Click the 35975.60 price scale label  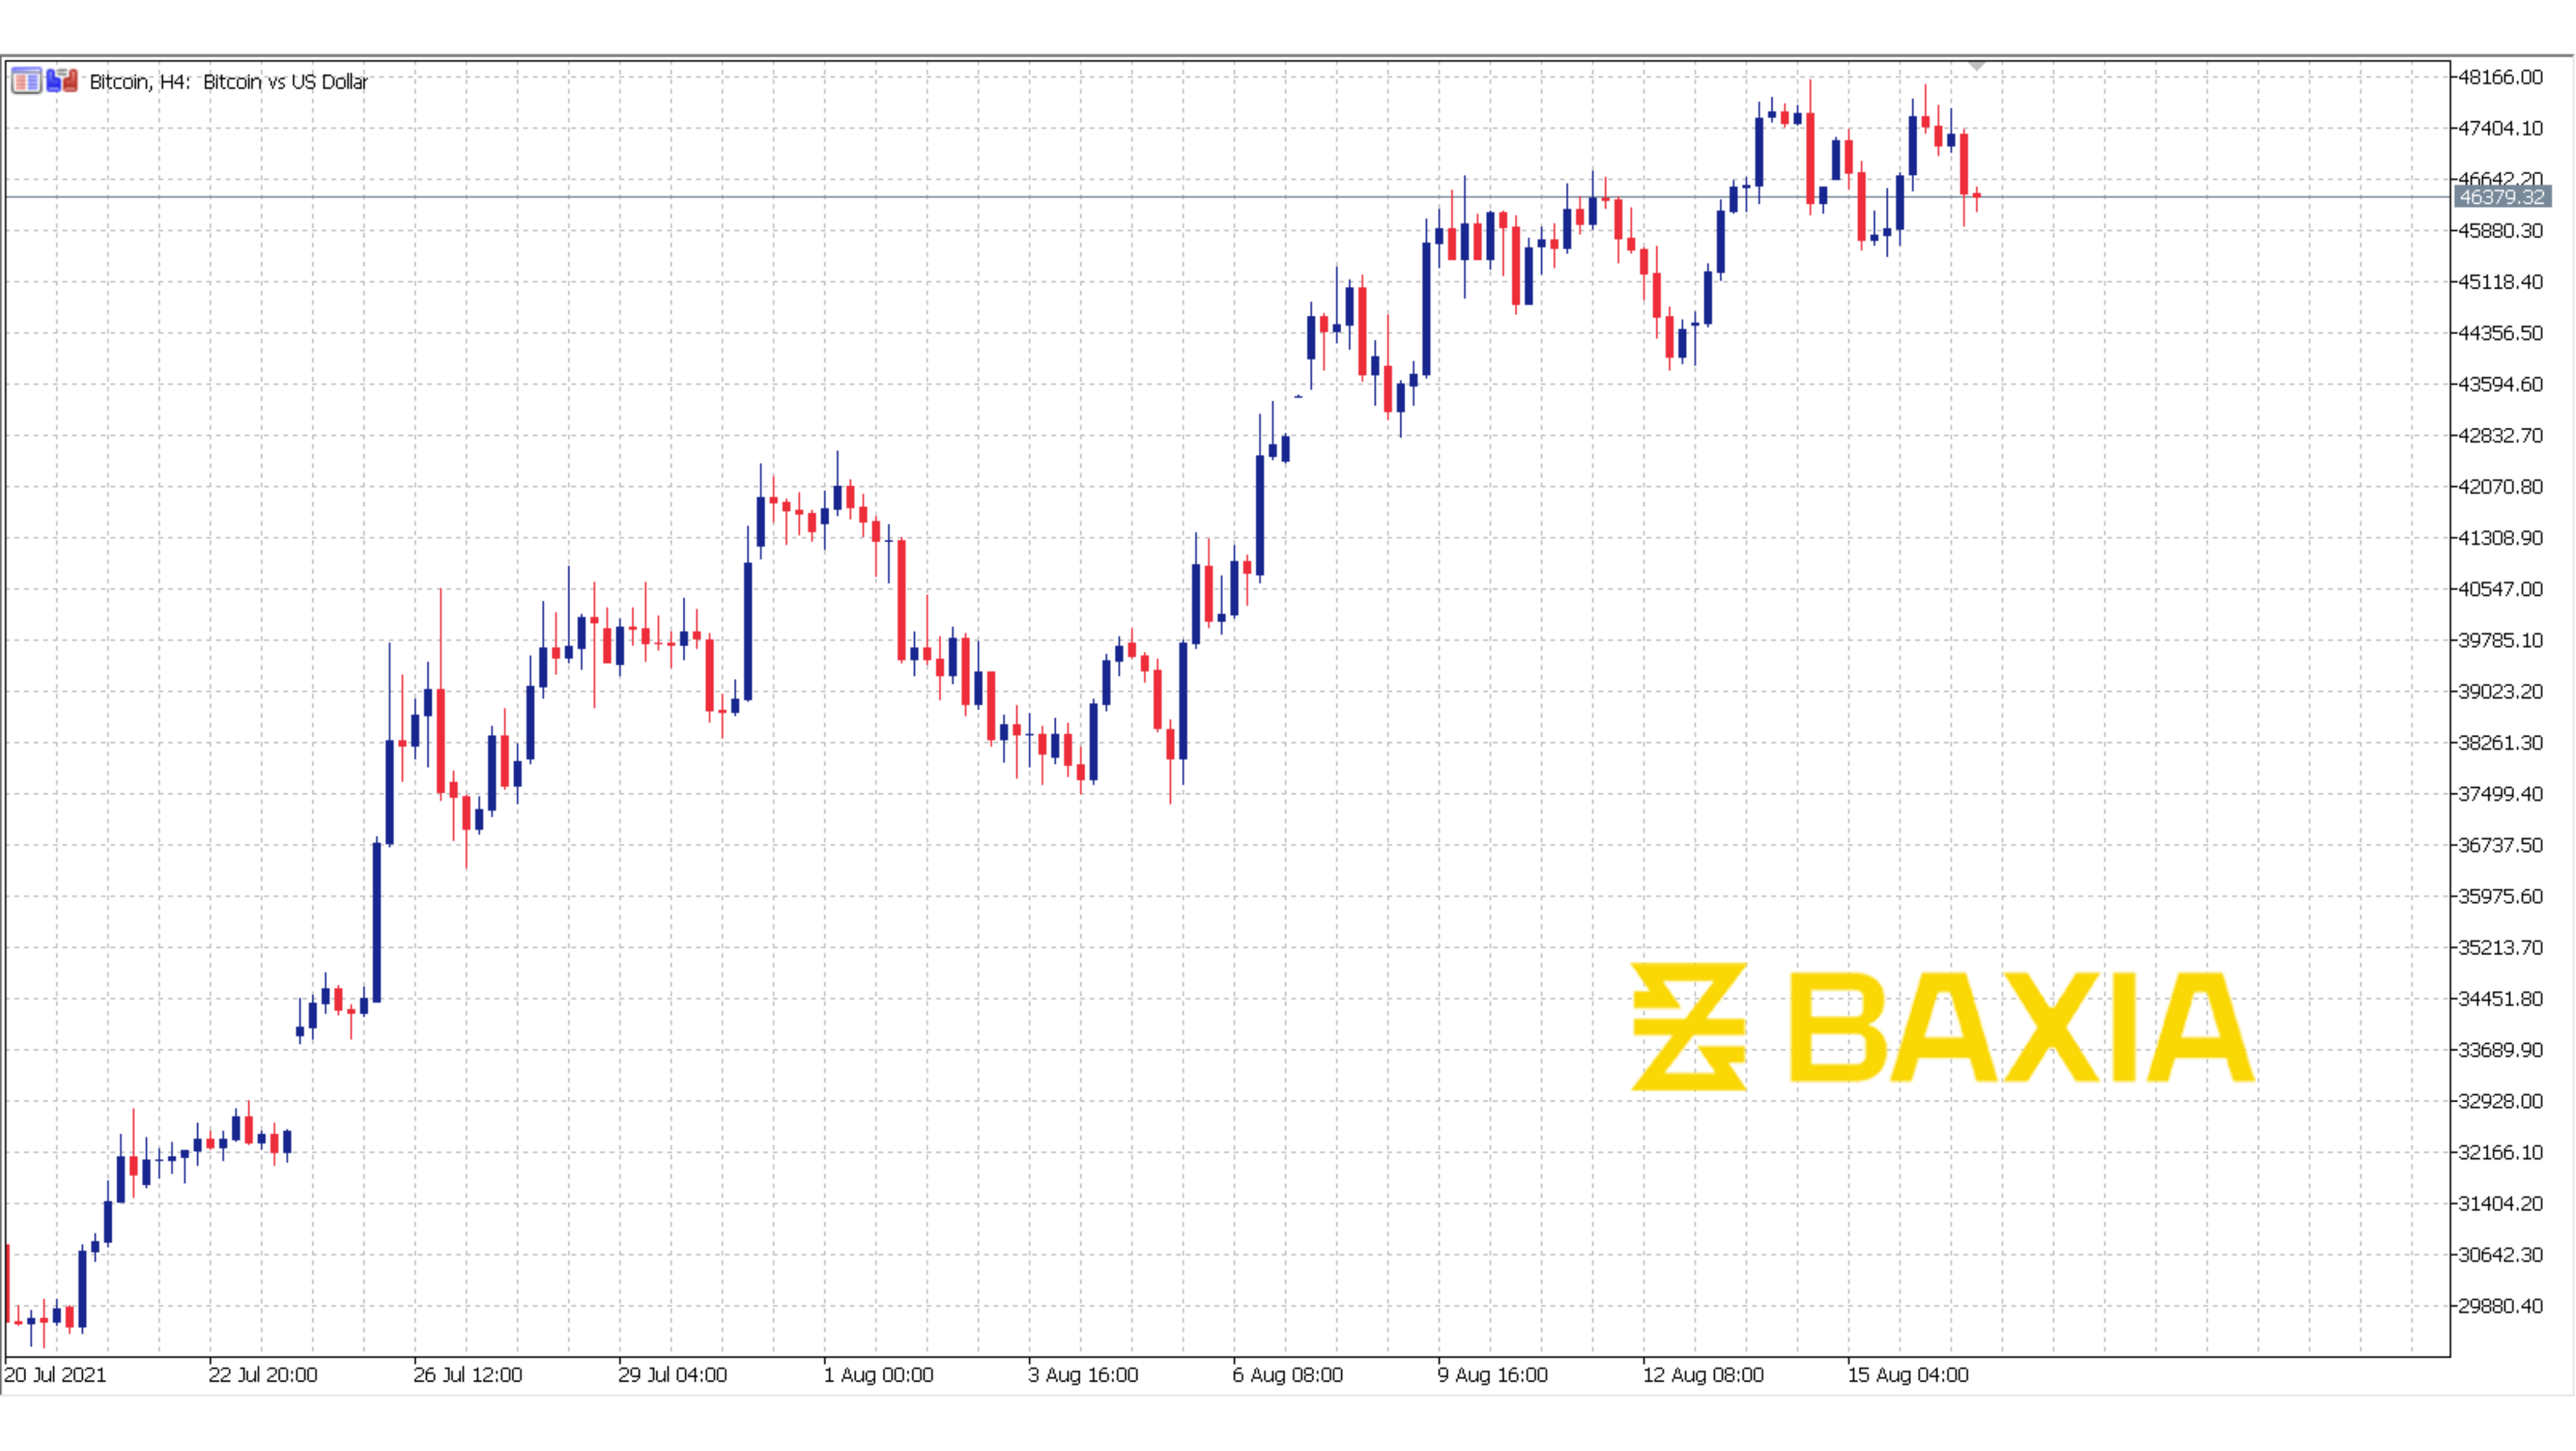click(x=2500, y=896)
